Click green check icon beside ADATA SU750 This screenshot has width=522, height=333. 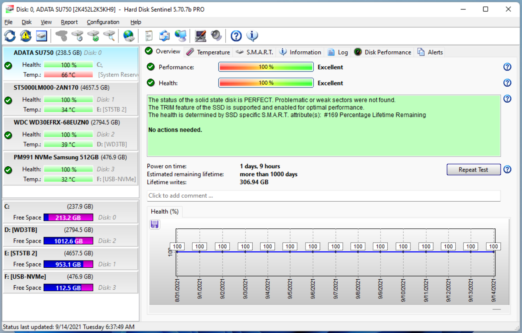8,66
